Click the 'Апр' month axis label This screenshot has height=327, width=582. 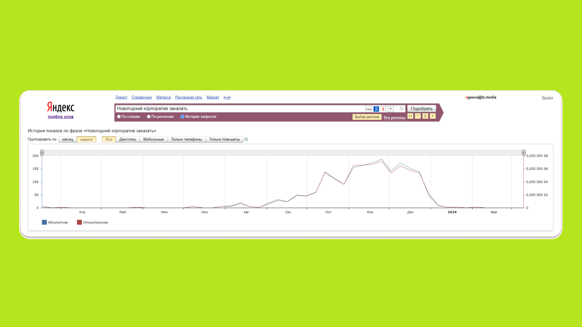82,212
